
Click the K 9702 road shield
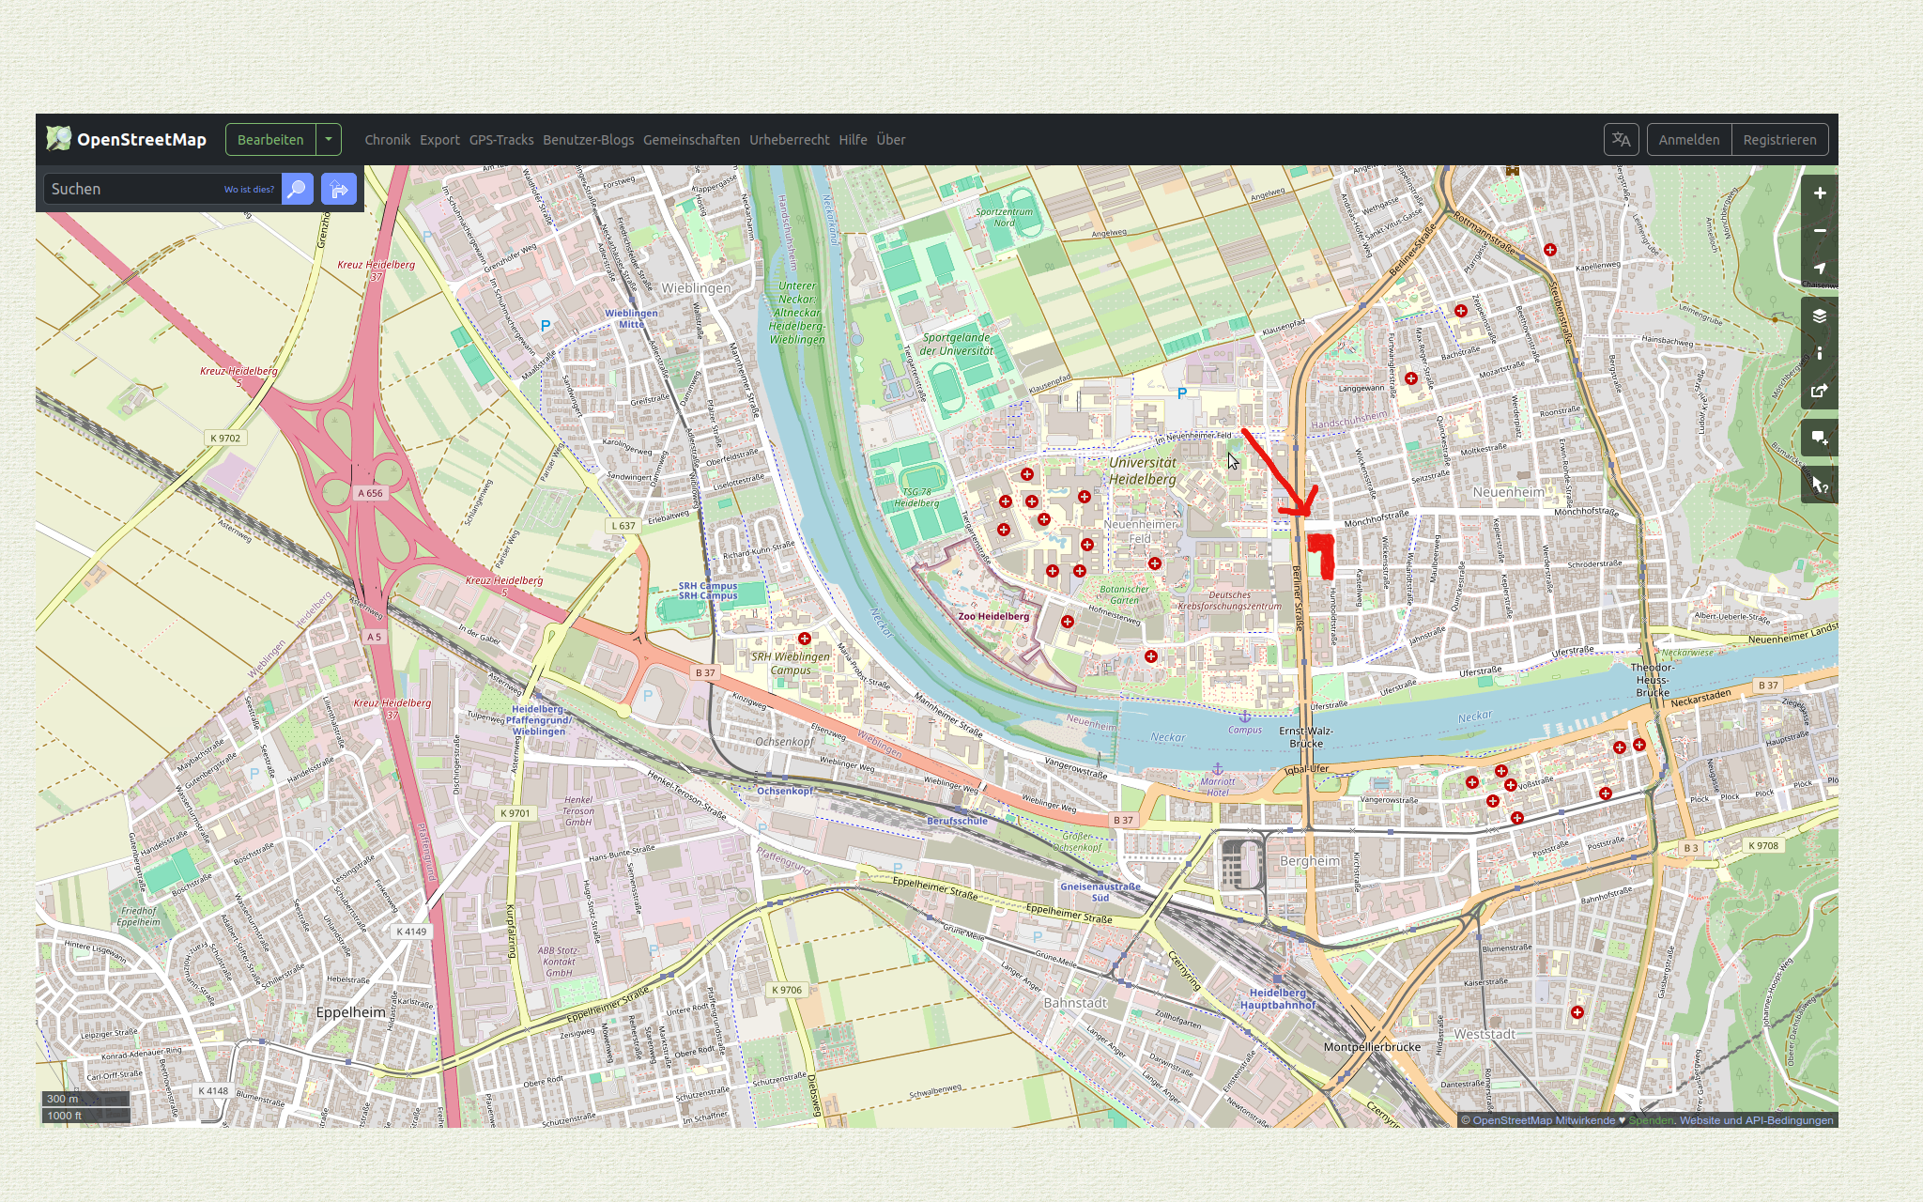[x=225, y=438]
